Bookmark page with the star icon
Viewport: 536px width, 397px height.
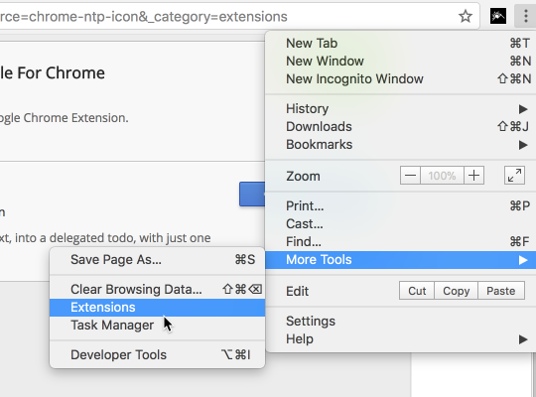[x=466, y=16]
